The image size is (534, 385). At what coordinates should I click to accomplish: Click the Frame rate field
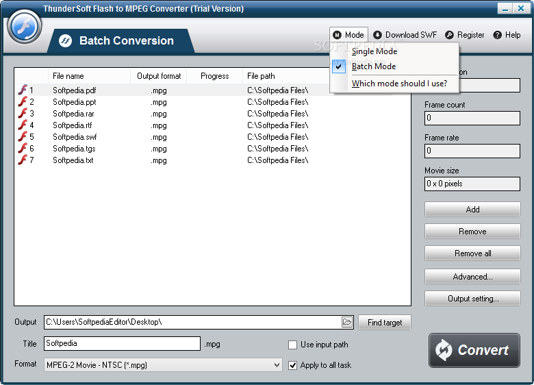pos(472,151)
